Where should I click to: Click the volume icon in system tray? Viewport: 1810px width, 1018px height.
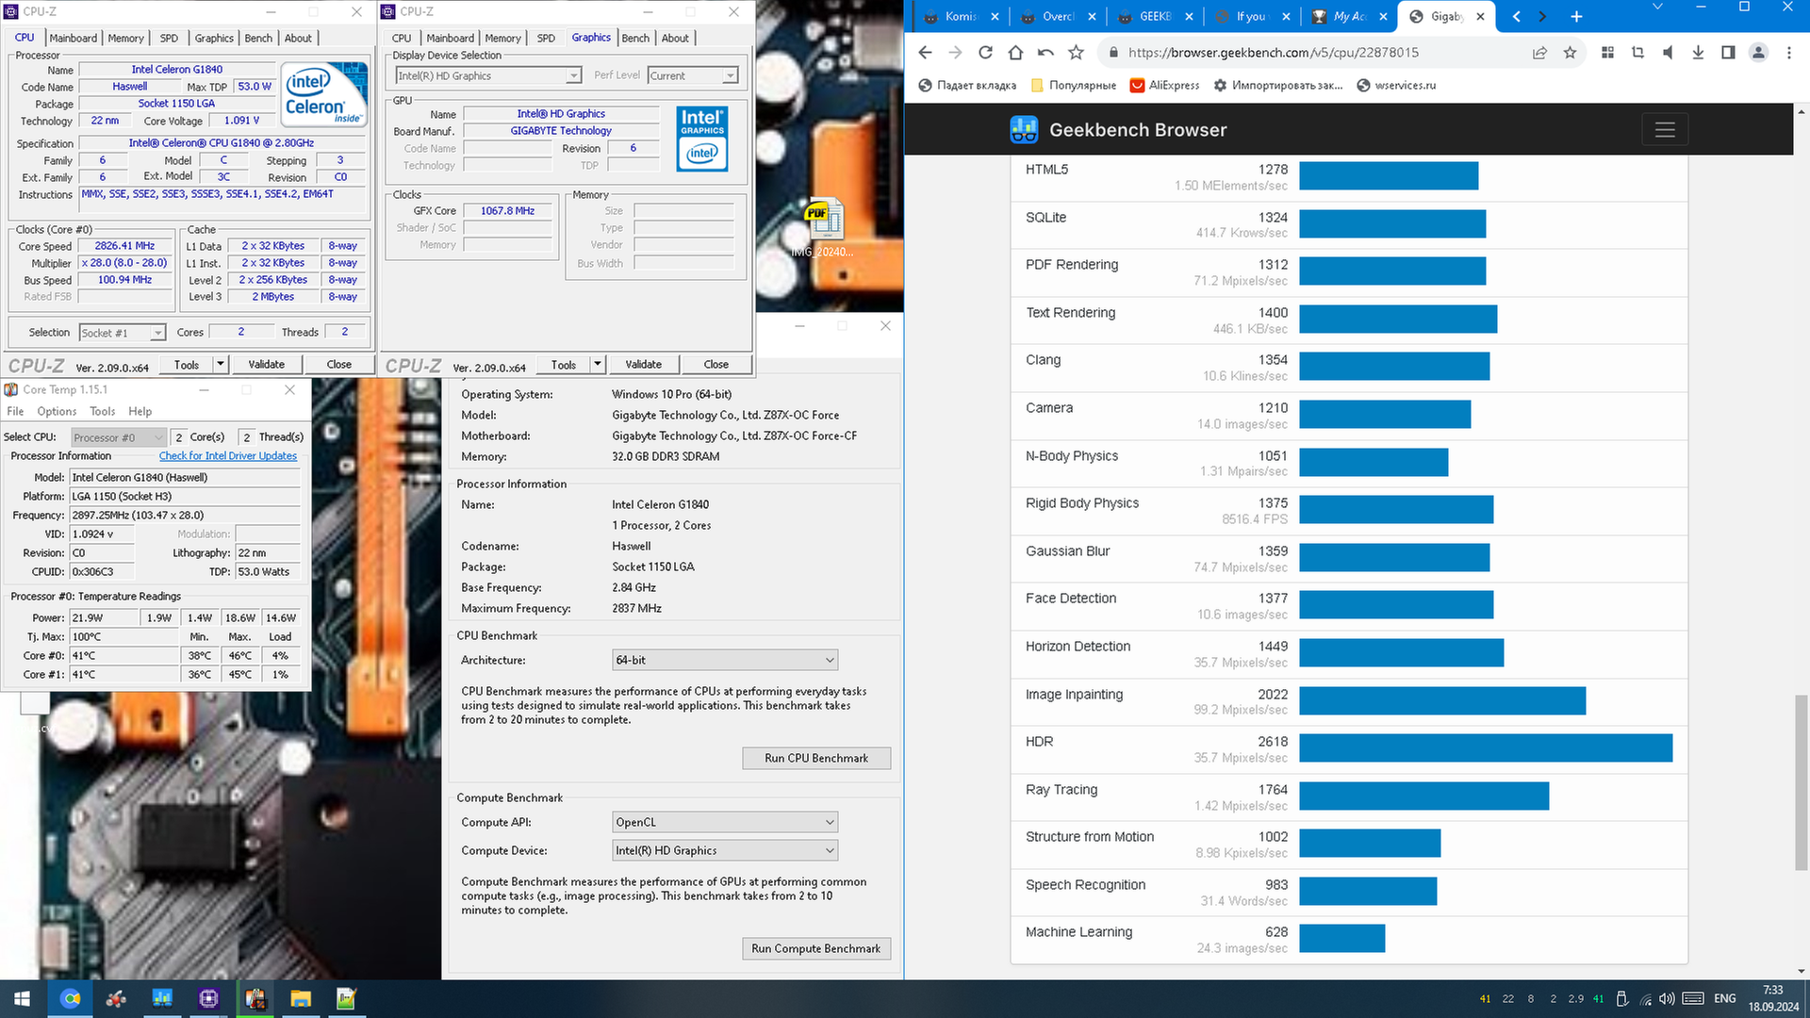[1667, 998]
